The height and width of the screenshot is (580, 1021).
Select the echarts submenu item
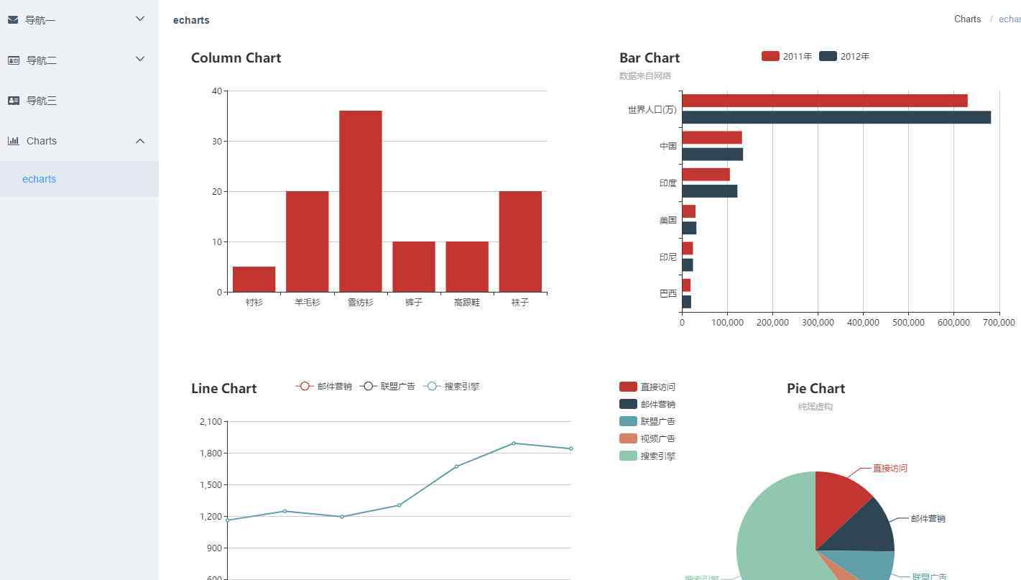click(x=39, y=179)
